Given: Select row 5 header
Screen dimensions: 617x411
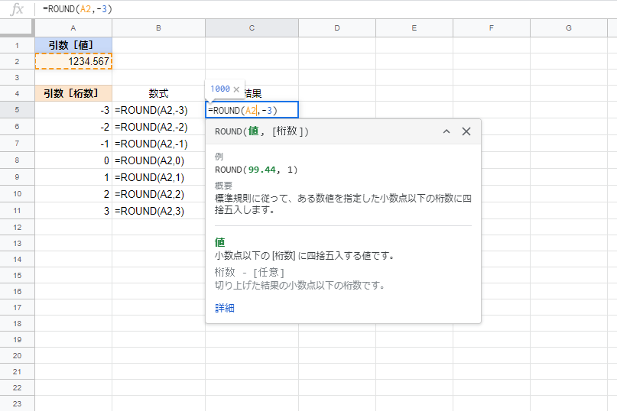Looking at the screenshot, I should [17, 110].
